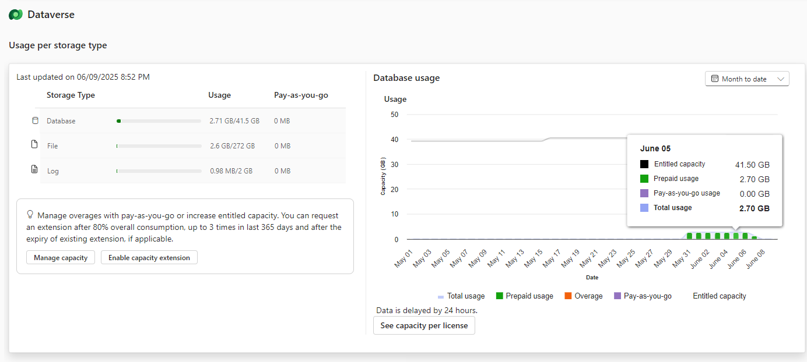
Task: Click the Database row label
Action: pos(61,121)
